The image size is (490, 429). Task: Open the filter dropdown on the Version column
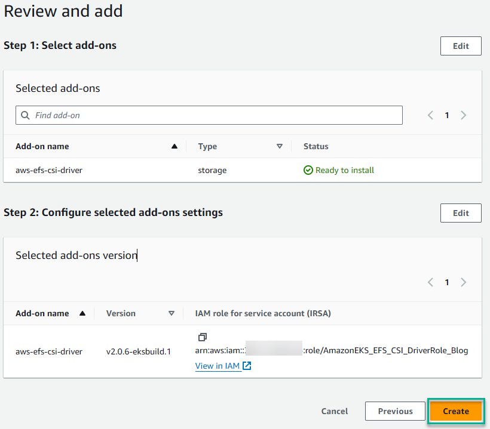tap(172, 313)
